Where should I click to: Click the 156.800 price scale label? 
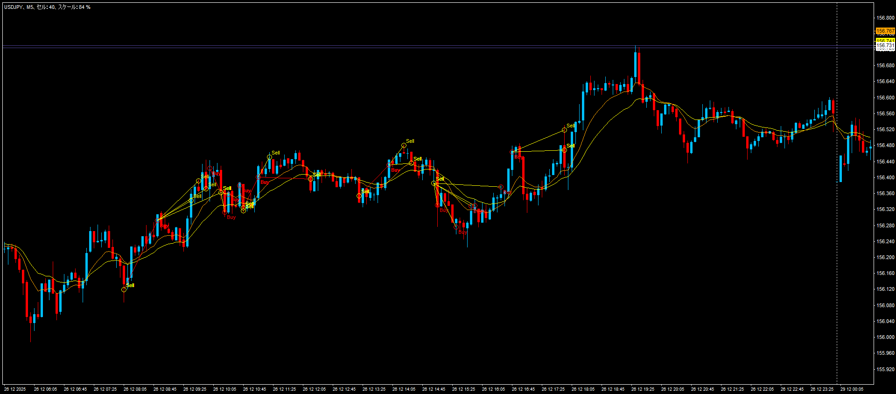point(885,18)
